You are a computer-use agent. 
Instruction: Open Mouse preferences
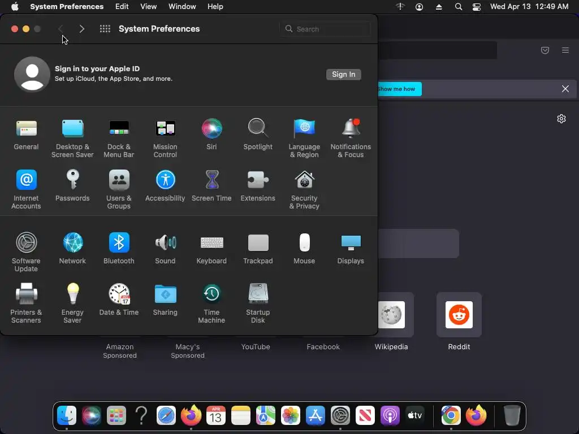pos(304,249)
